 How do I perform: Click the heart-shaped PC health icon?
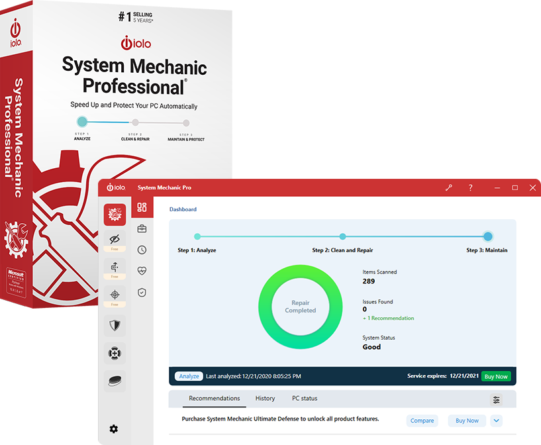point(142,270)
